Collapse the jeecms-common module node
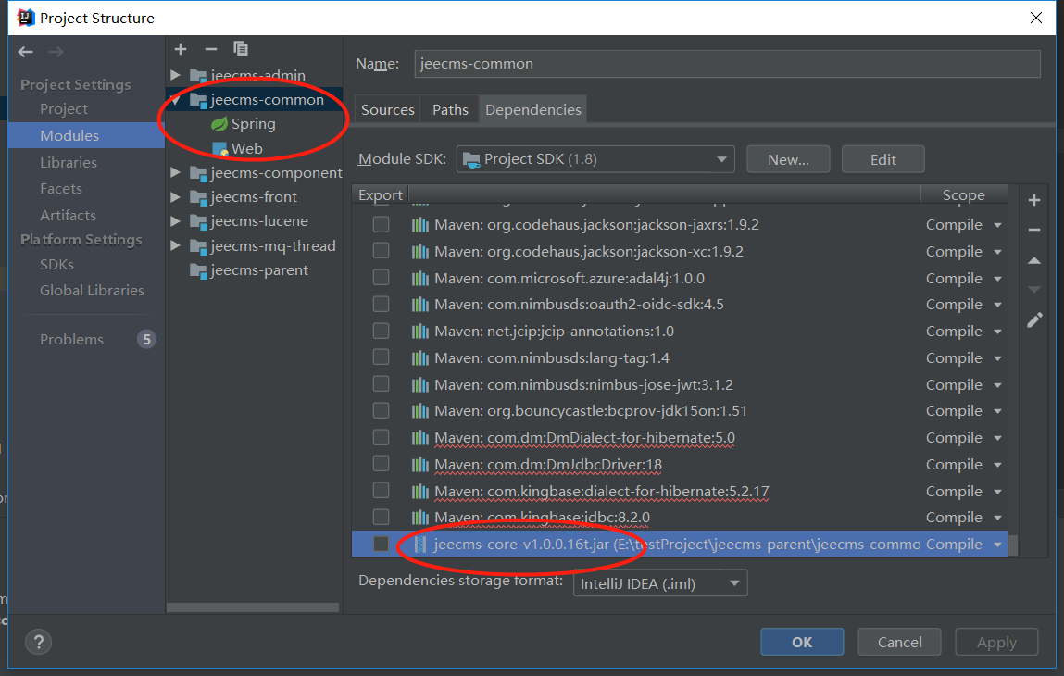 pyautogui.click(x=176, y=100)
